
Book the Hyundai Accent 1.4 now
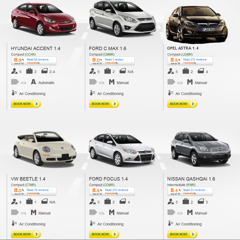26,104
